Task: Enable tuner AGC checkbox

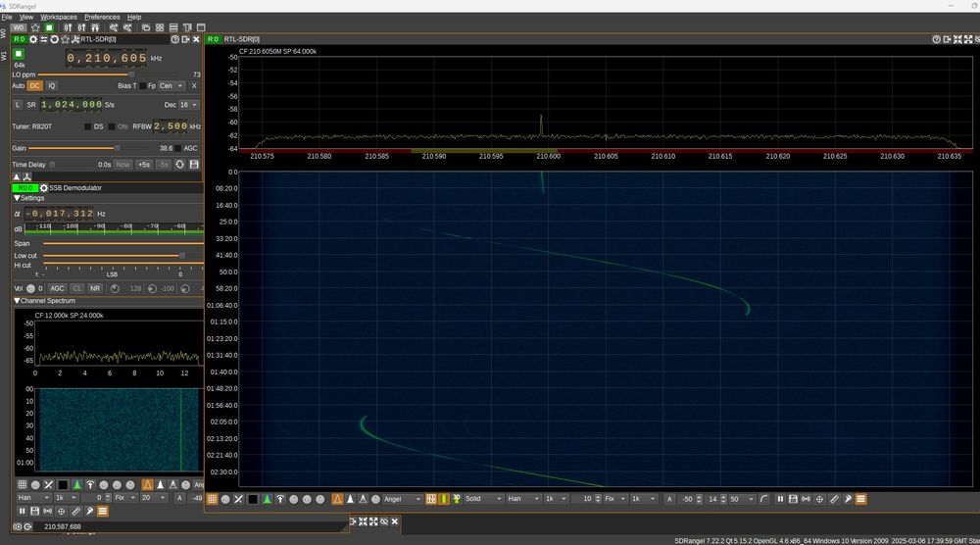Action: (x=178, y=148)
